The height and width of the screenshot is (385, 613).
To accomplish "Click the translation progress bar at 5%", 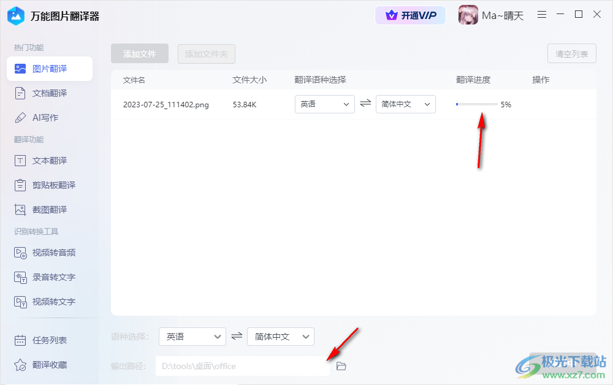I will [476, 104].
